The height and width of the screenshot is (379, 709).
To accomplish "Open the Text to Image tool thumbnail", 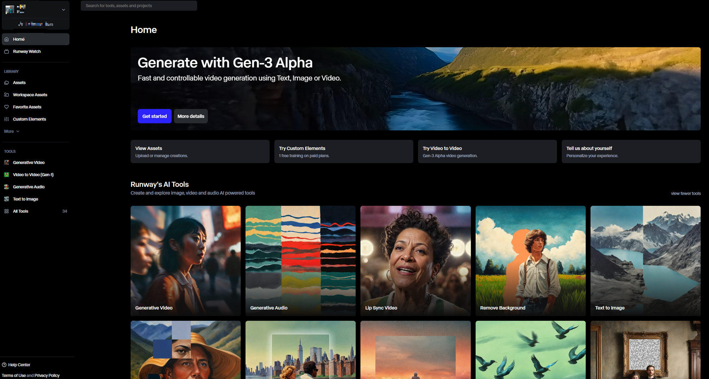I will [646, 261].
